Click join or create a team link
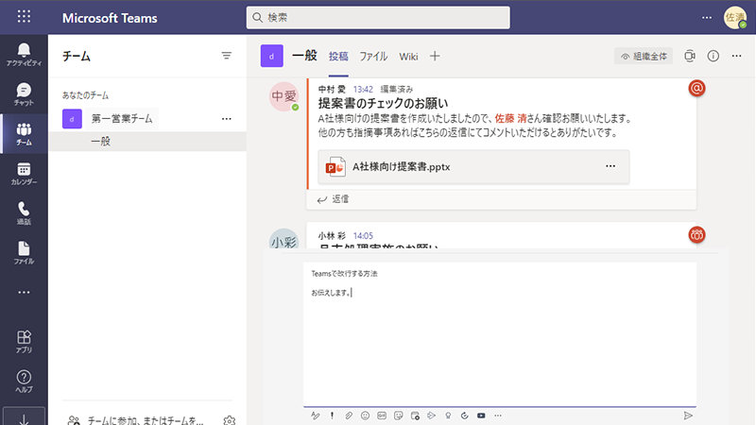This screenshot has width=756, height=425. [145, 420]
